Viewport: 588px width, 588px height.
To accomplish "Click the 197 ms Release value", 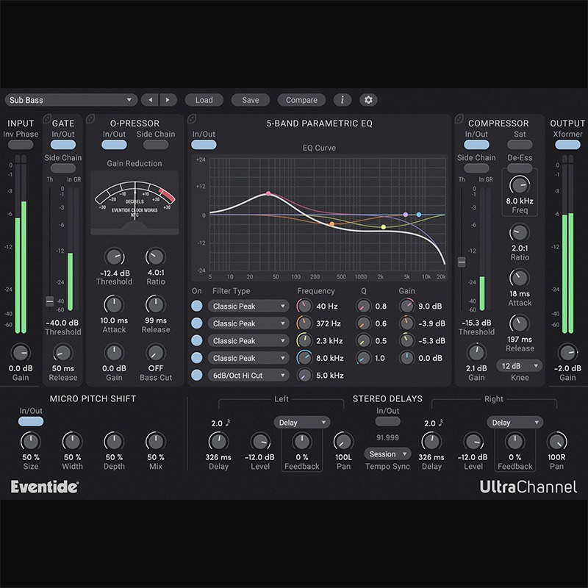I will [x=520, y=340].
